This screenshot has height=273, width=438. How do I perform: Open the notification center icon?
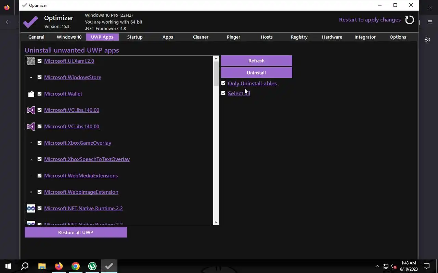[427, 266]
